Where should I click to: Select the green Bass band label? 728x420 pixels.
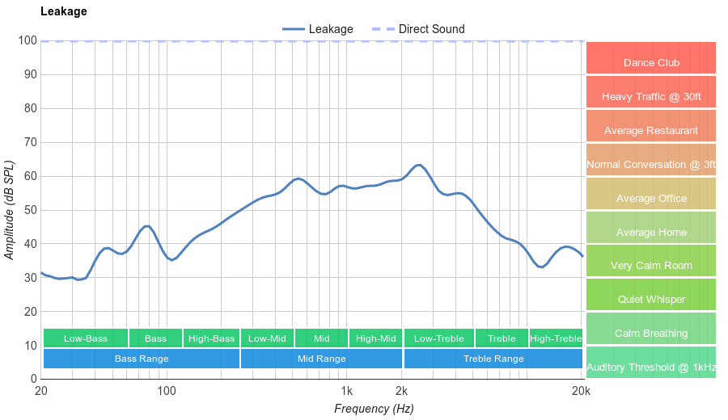[x=155, y=338]
